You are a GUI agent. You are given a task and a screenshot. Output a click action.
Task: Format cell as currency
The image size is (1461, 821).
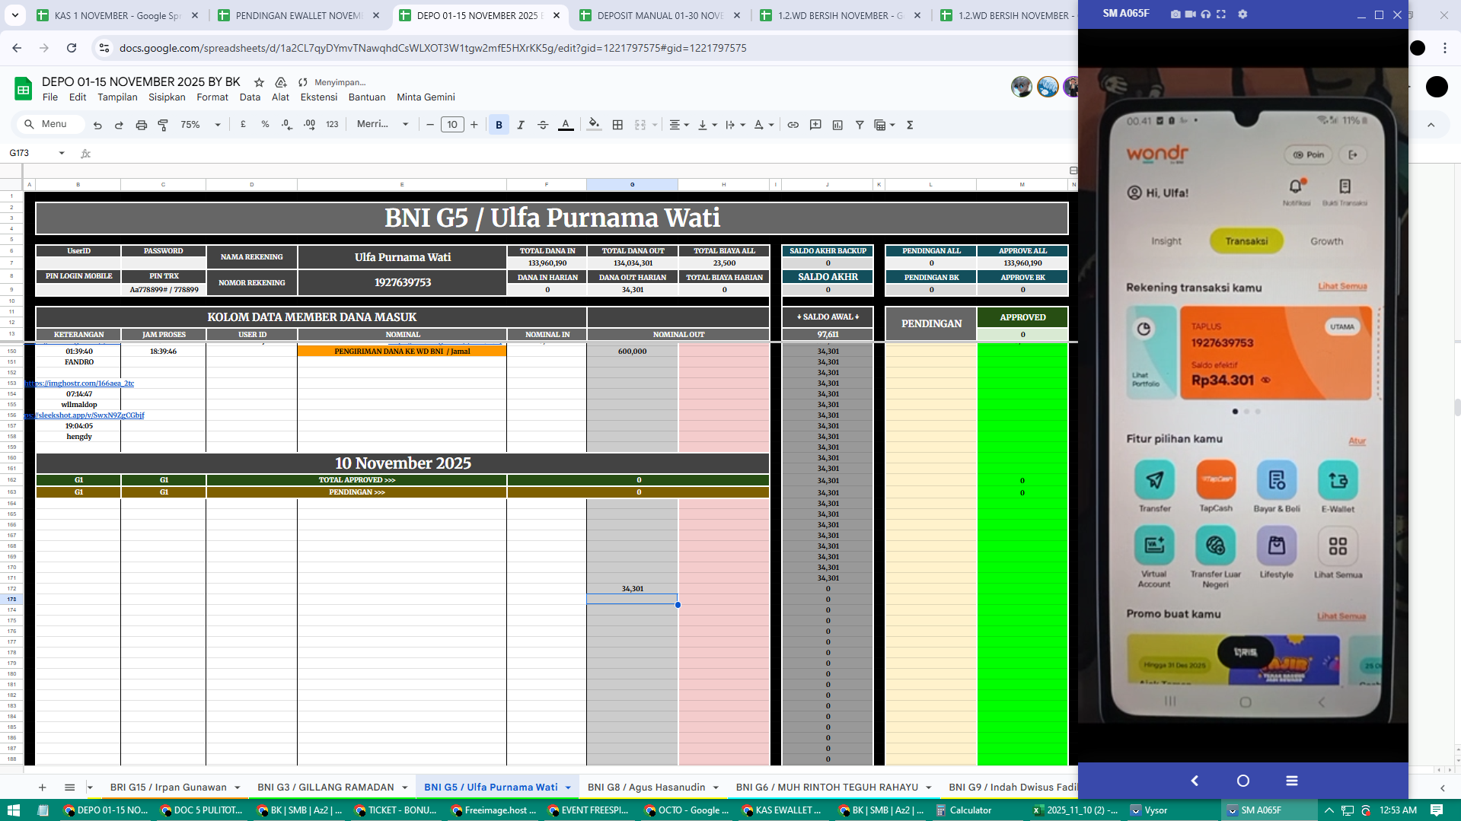[x=243, y=125]
